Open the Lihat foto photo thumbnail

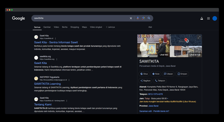pos(153,46)
